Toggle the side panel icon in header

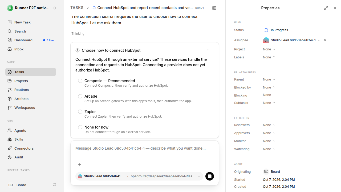[214, 8]
